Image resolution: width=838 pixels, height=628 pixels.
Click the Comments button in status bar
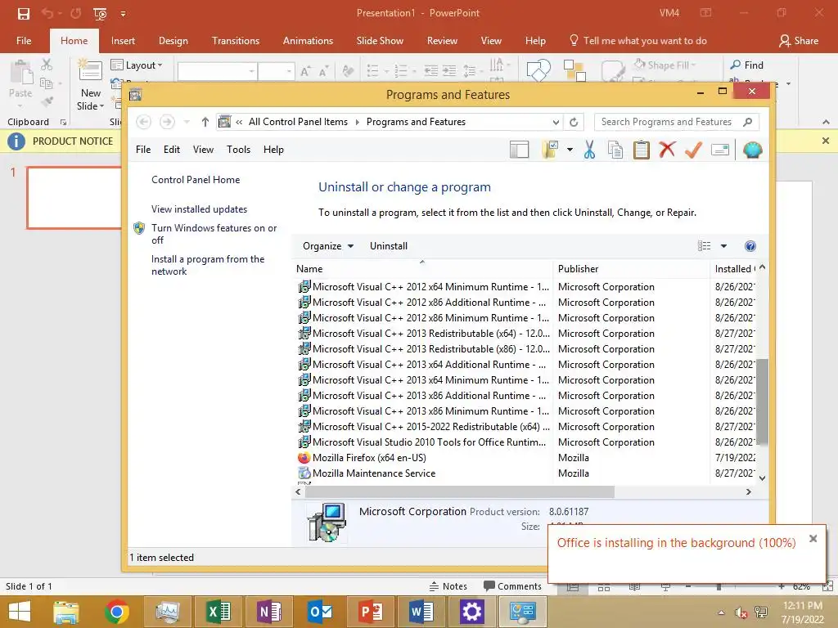(x=512, y=586)
